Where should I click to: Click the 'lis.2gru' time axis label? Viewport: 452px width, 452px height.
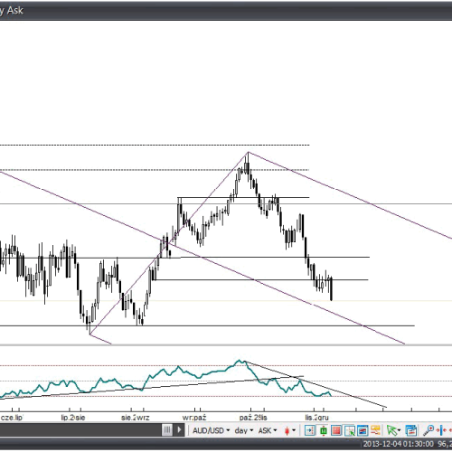(316, 418)
